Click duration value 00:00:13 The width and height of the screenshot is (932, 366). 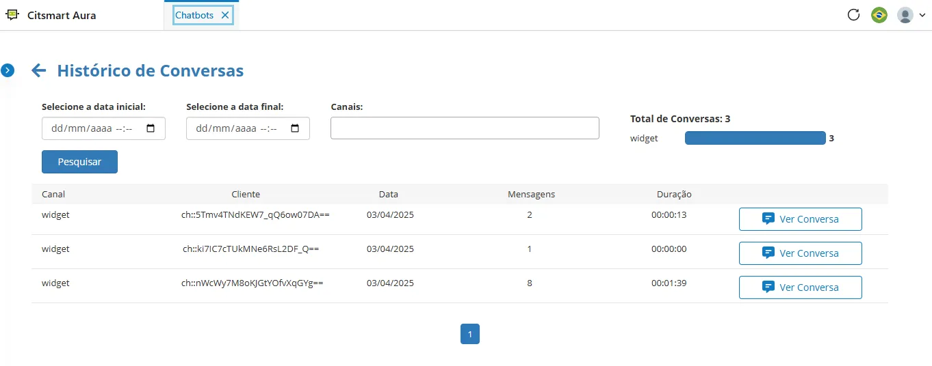coord(669,214)
